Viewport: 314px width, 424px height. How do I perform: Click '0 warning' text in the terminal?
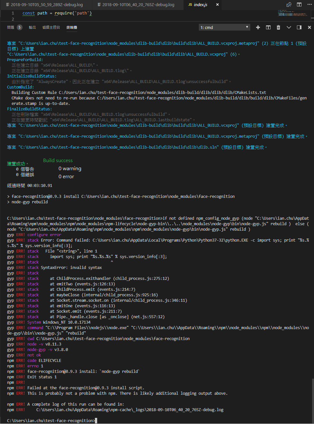coord(70,168)
